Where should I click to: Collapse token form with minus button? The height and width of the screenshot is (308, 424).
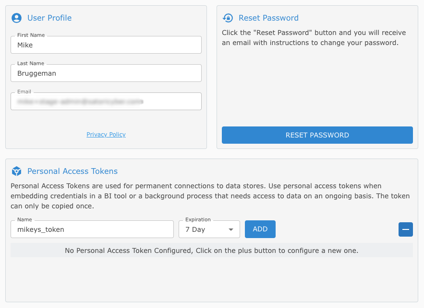point(405,229)
